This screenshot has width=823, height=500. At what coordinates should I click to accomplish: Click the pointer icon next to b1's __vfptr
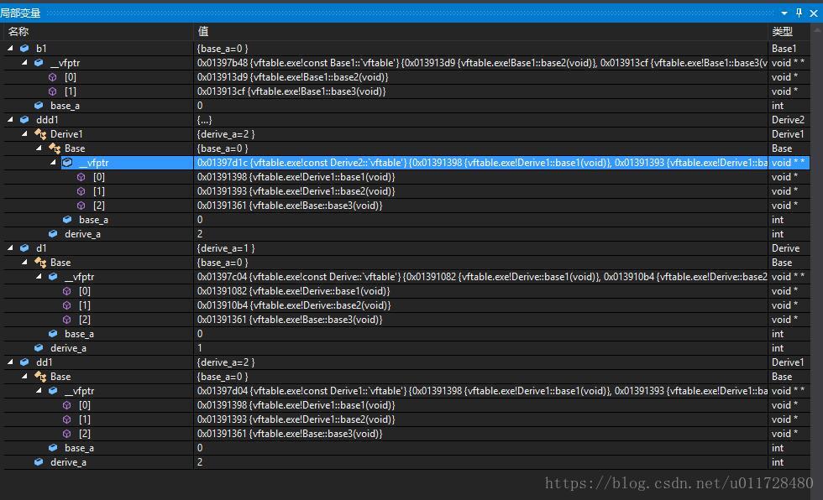39,62
